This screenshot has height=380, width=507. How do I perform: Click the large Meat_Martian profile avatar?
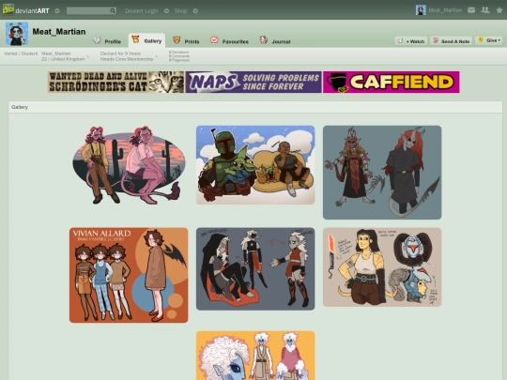point(17,34)
